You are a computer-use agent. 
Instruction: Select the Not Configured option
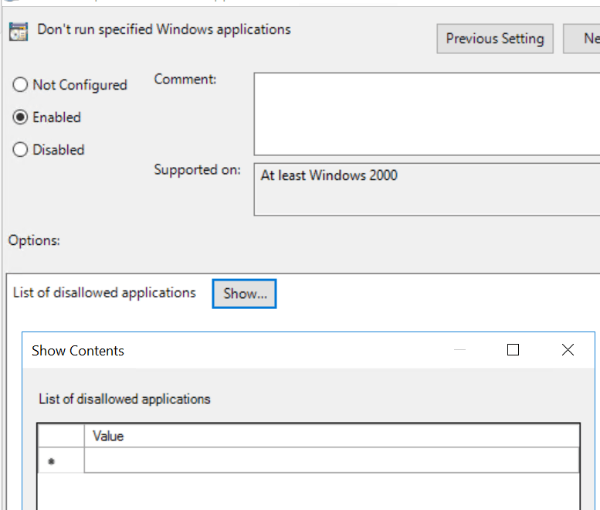coord(20,85)
